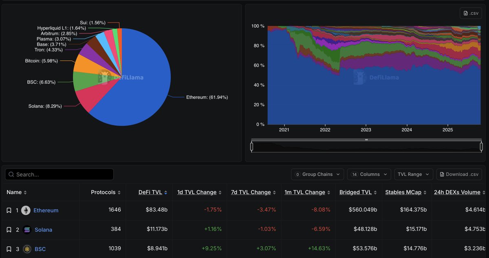Bookmark the BSC chain row
Viewport: 489px width, 258px height.
tap(9, 249)
